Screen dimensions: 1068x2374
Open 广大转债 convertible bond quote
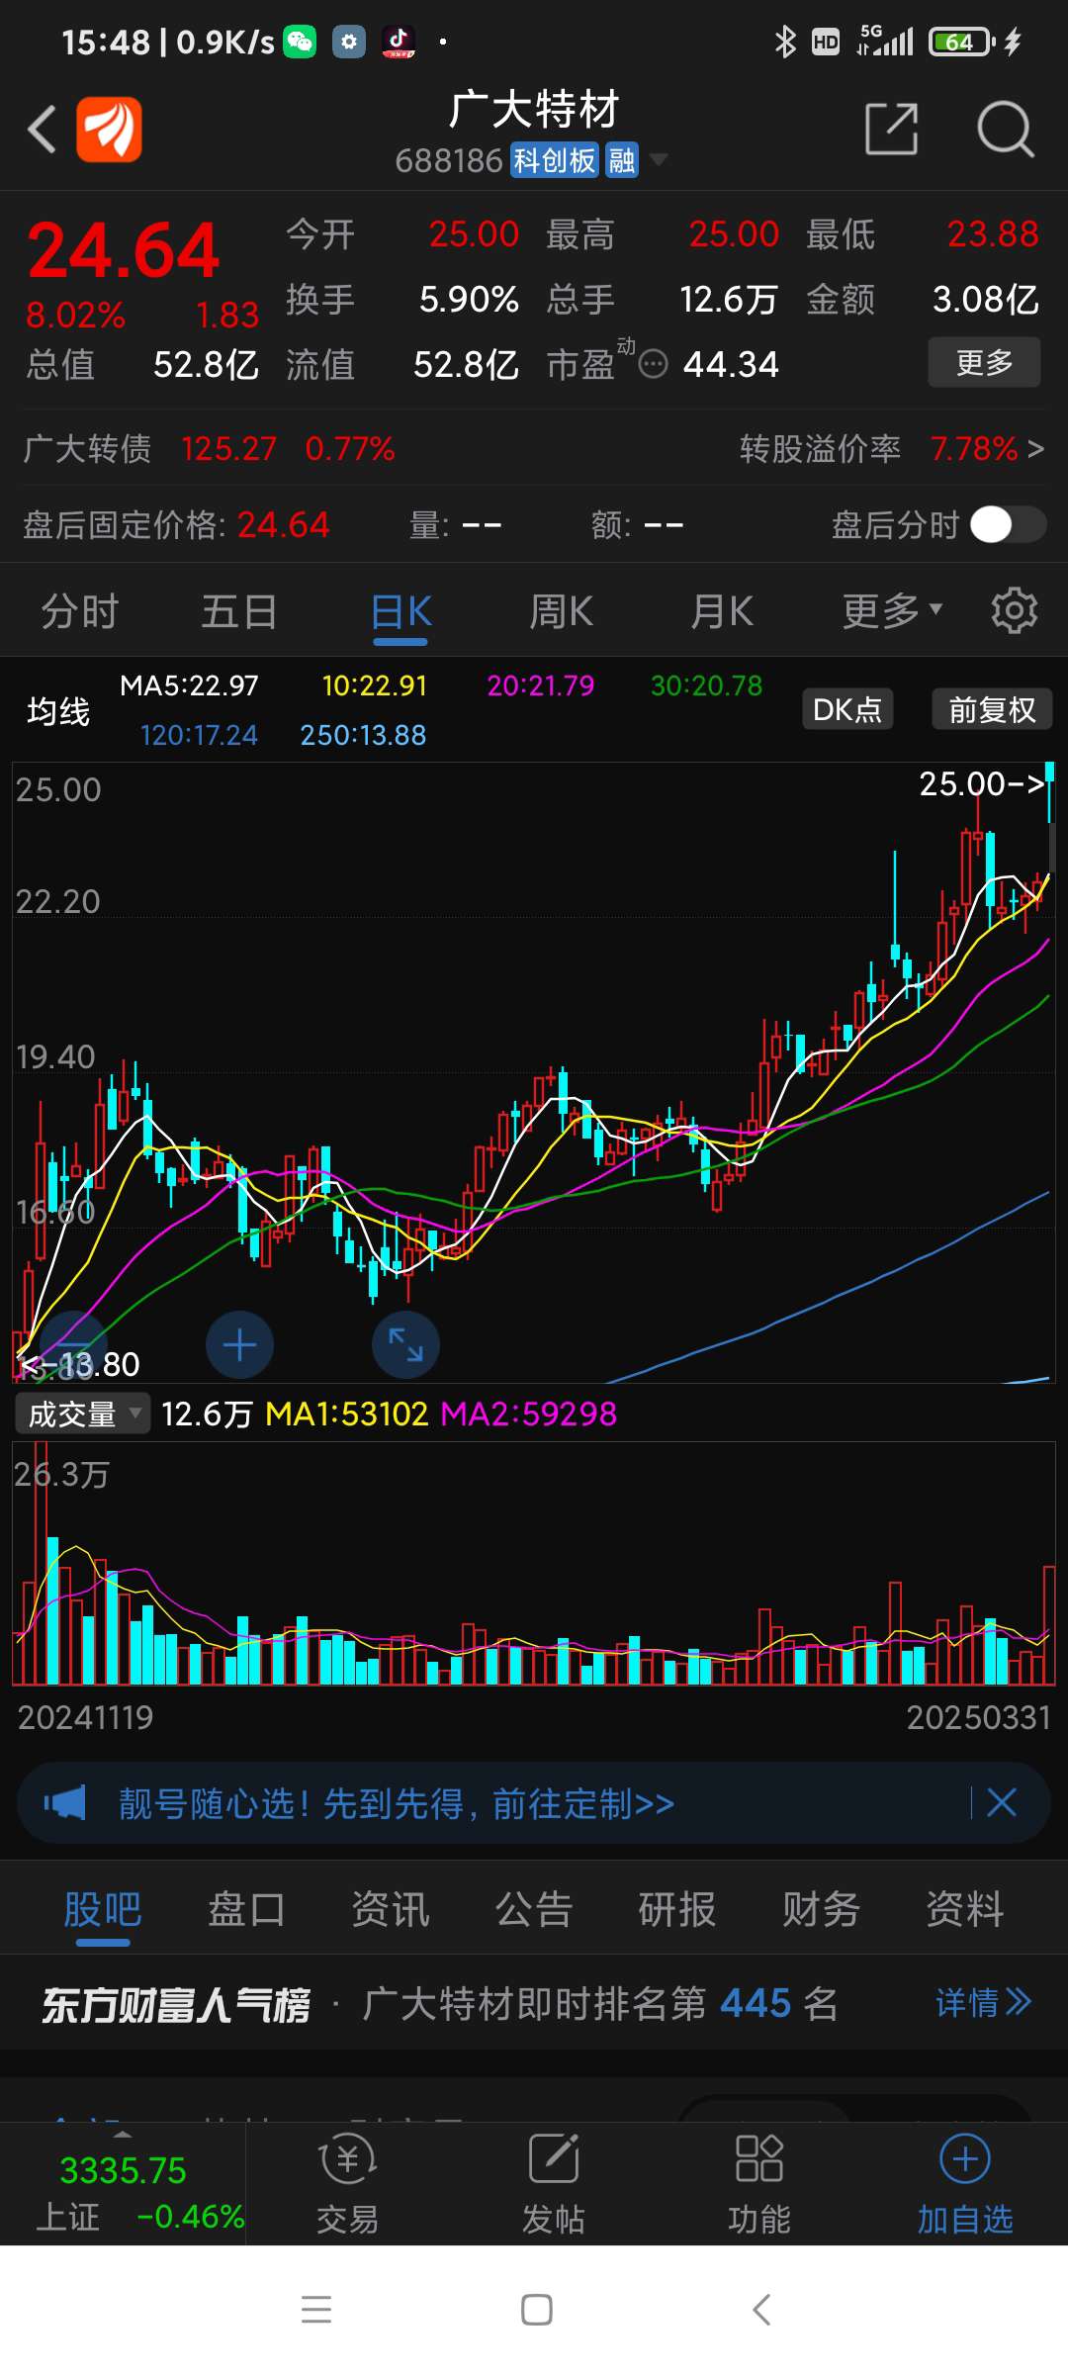click(x=210, y=449)
